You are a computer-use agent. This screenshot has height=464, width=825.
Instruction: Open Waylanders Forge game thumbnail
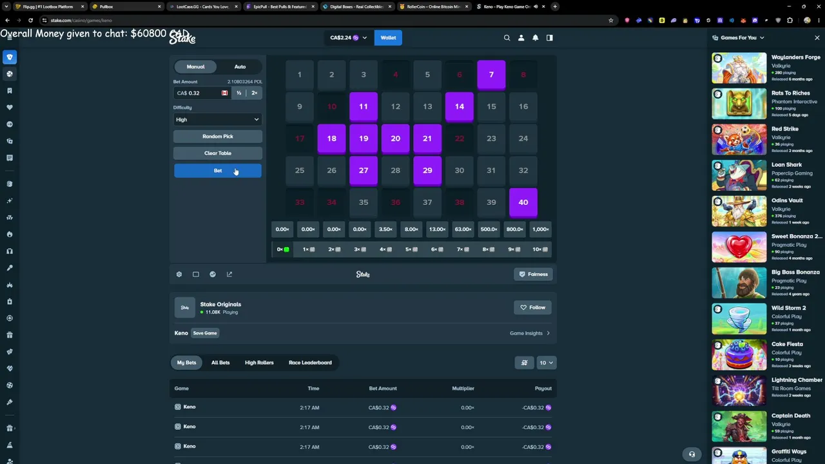tap(739, 68)
